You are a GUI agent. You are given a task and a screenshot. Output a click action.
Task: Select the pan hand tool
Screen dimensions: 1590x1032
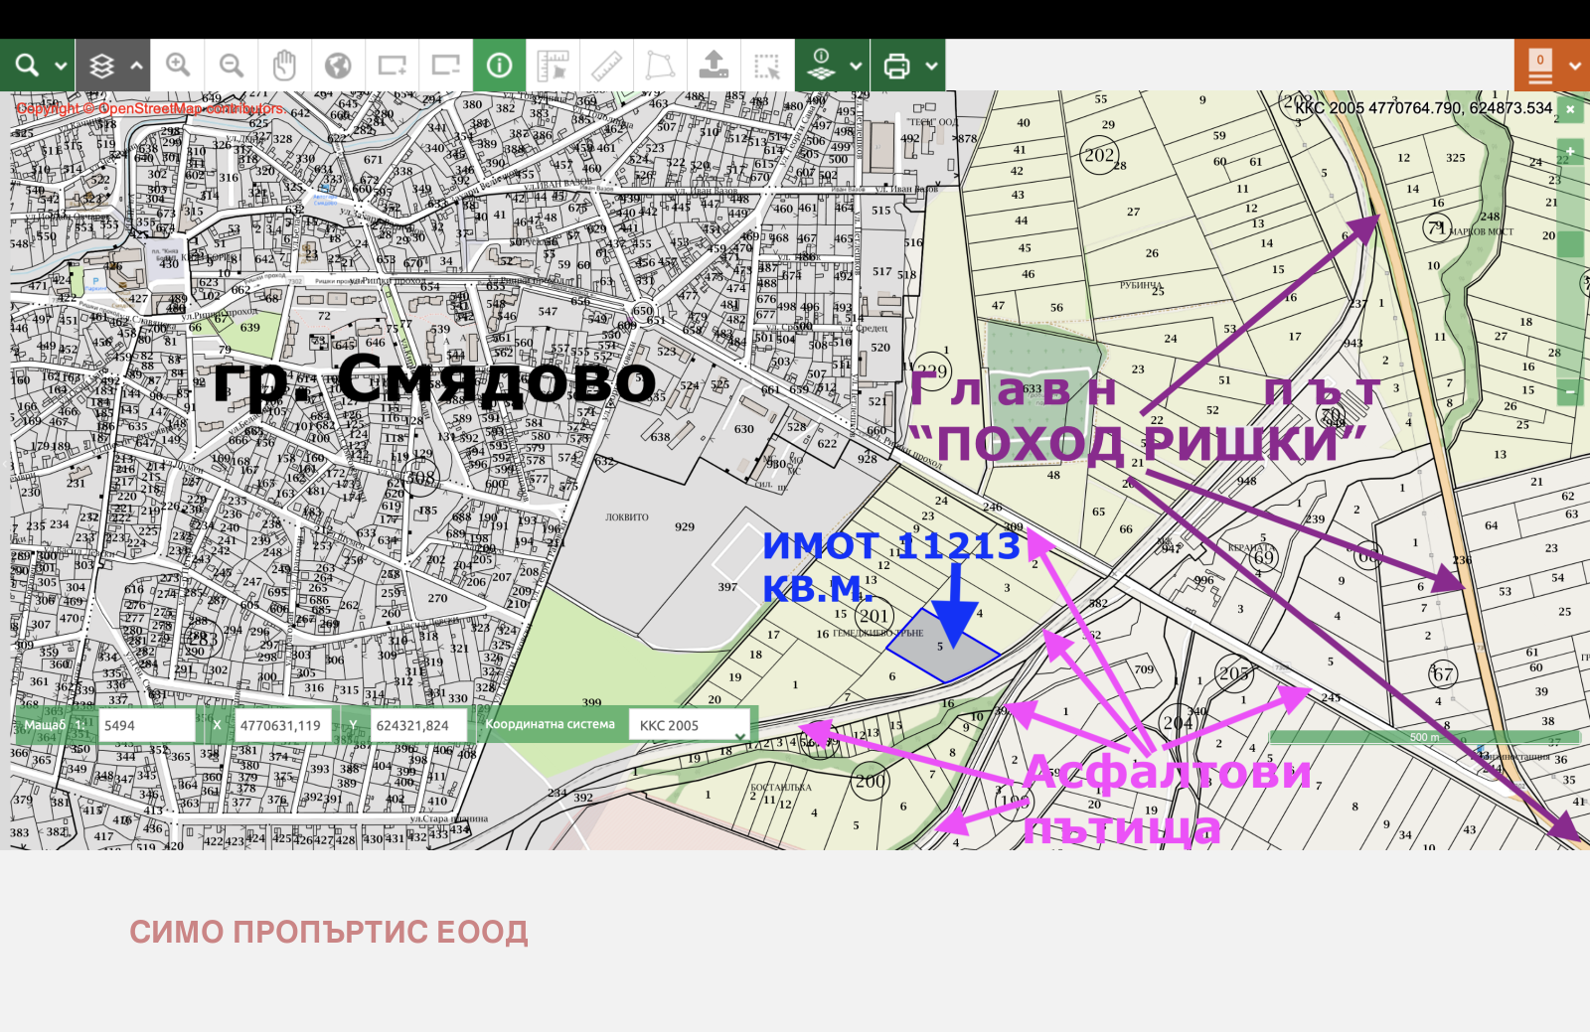(284, 66)
